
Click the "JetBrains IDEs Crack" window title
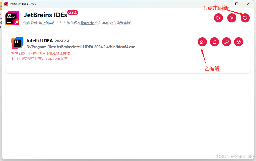point(23,4)
